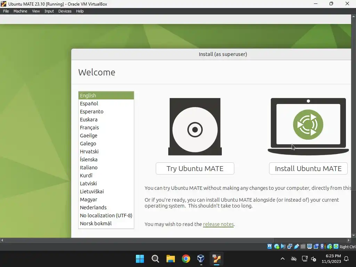The height and width of the screenshot is (267, 356).
Task: Open VirtualBox Manager from the taskbar
Action: [201, 259]
